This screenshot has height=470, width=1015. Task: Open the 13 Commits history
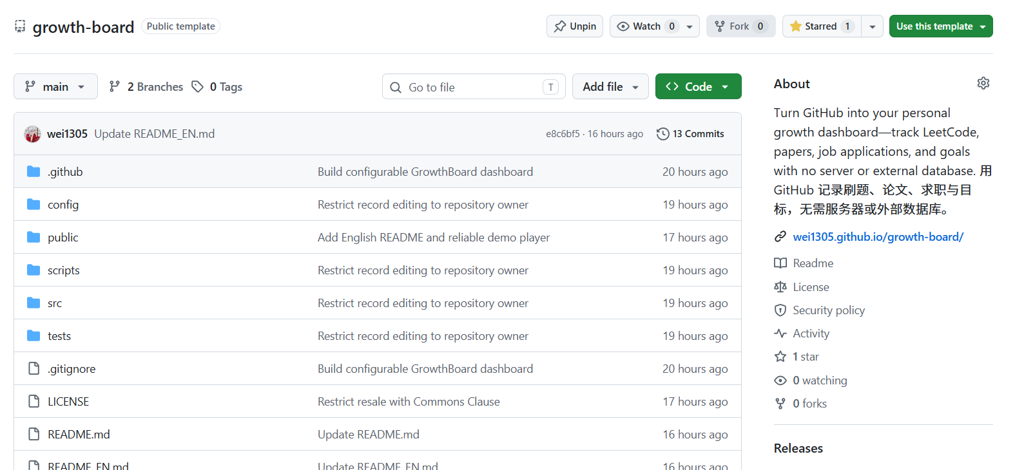pyautogui.click(x=690, y=134)
